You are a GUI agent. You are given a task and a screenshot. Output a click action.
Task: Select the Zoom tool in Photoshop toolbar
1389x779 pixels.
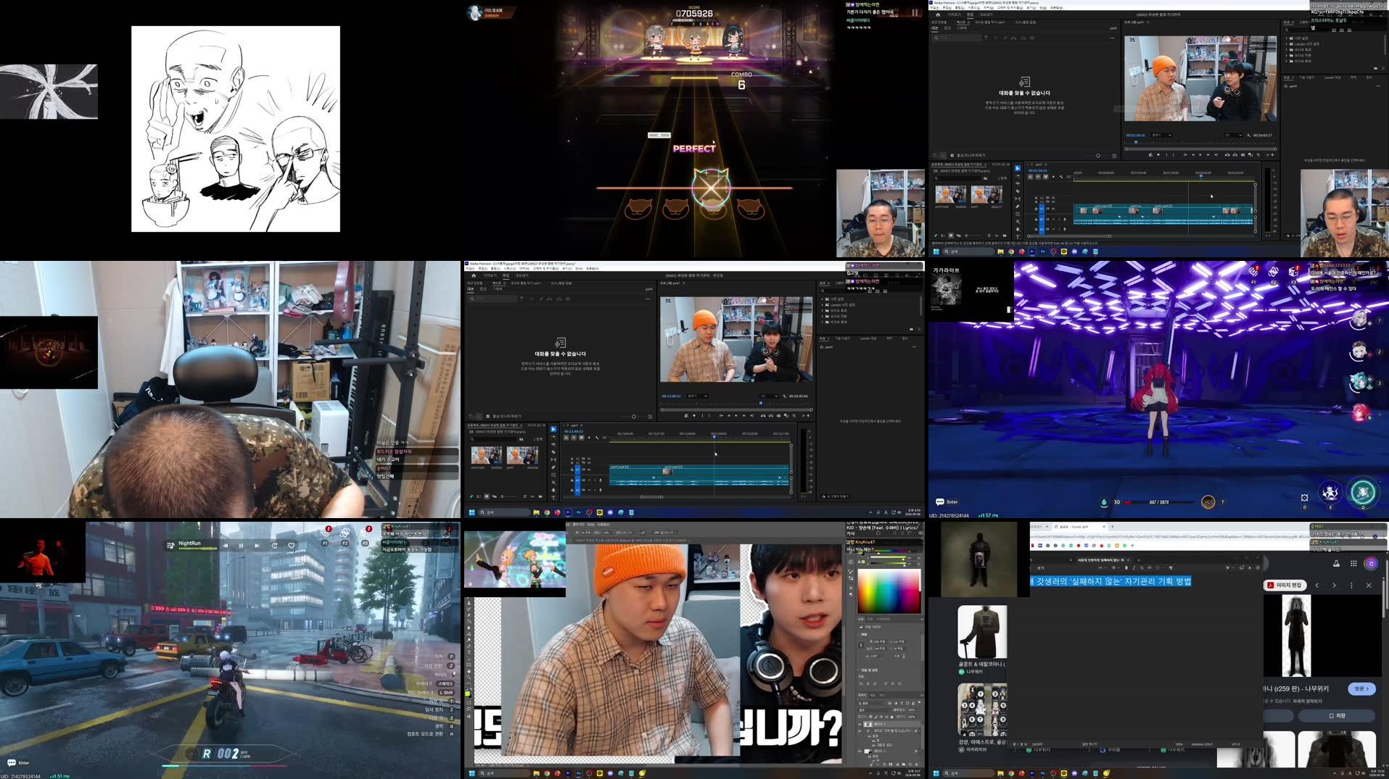click(469, 678)
